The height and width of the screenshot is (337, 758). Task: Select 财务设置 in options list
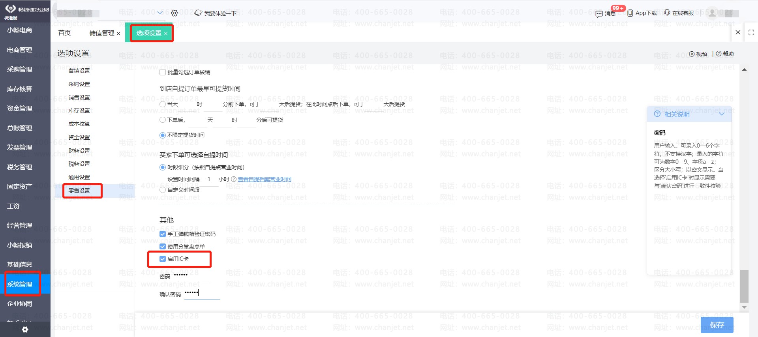click(x=79, y=151)
